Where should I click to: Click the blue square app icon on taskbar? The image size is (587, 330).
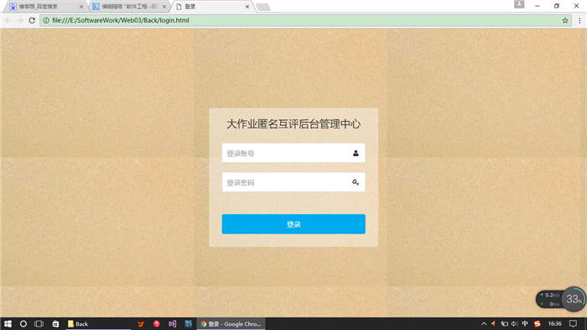(189, 323)
